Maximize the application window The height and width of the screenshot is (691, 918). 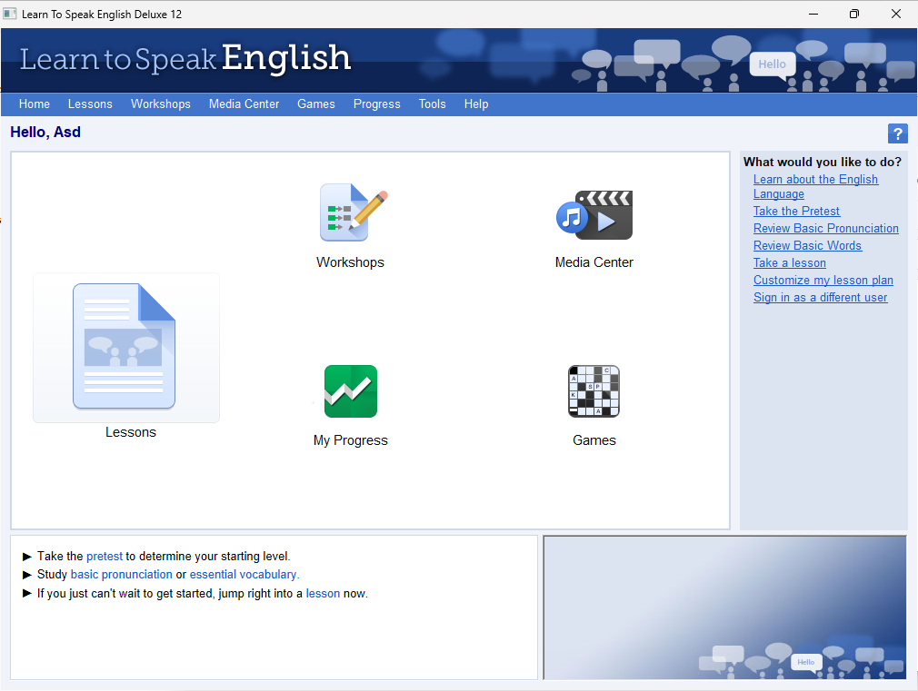tap(854, 14)
